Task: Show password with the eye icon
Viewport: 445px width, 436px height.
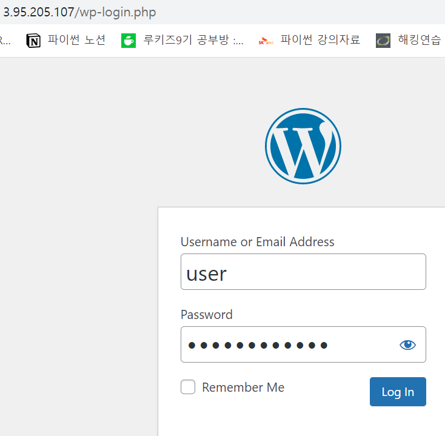Action: point(407,345)
